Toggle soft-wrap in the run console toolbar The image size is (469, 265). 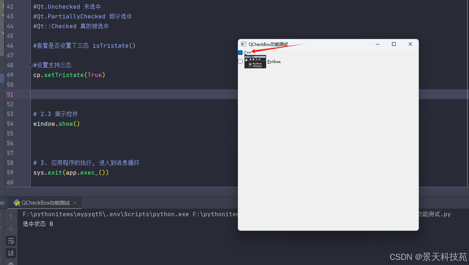click(11, 240)
